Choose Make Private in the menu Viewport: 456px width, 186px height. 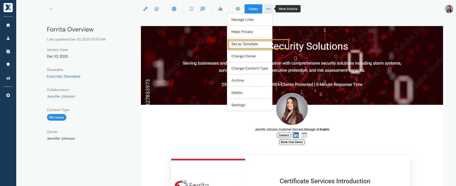point(250,32)
